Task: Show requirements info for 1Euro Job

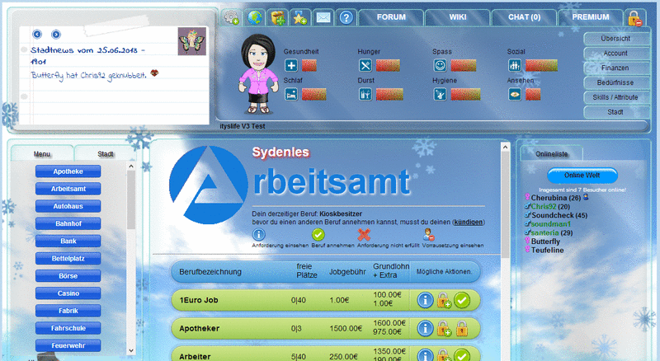Action: 426,300
